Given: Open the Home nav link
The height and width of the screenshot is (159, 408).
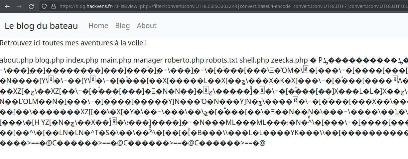Looking at the screenshot, I should (x=98, y=26).
